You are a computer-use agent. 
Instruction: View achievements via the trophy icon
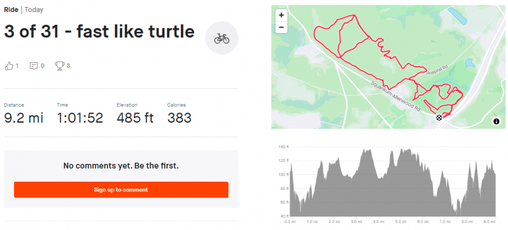pos(59,66)
